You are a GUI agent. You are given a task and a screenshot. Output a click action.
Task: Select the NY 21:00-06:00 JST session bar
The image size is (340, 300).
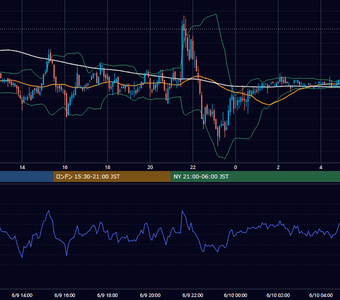tap(255, 176)
